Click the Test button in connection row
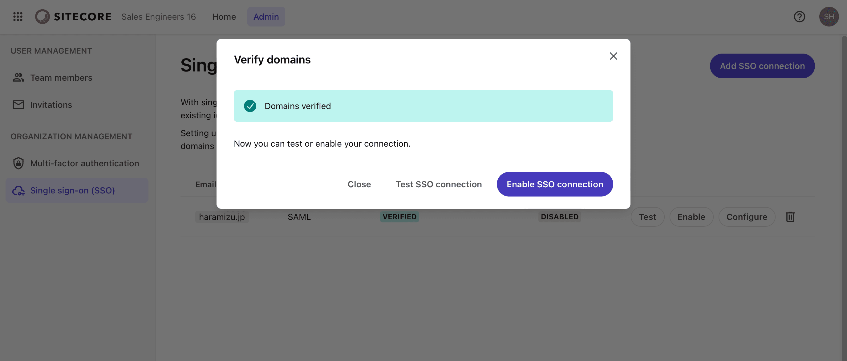 coord(647,217)
